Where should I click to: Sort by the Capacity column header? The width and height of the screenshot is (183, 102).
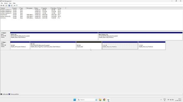pos(46,8)
